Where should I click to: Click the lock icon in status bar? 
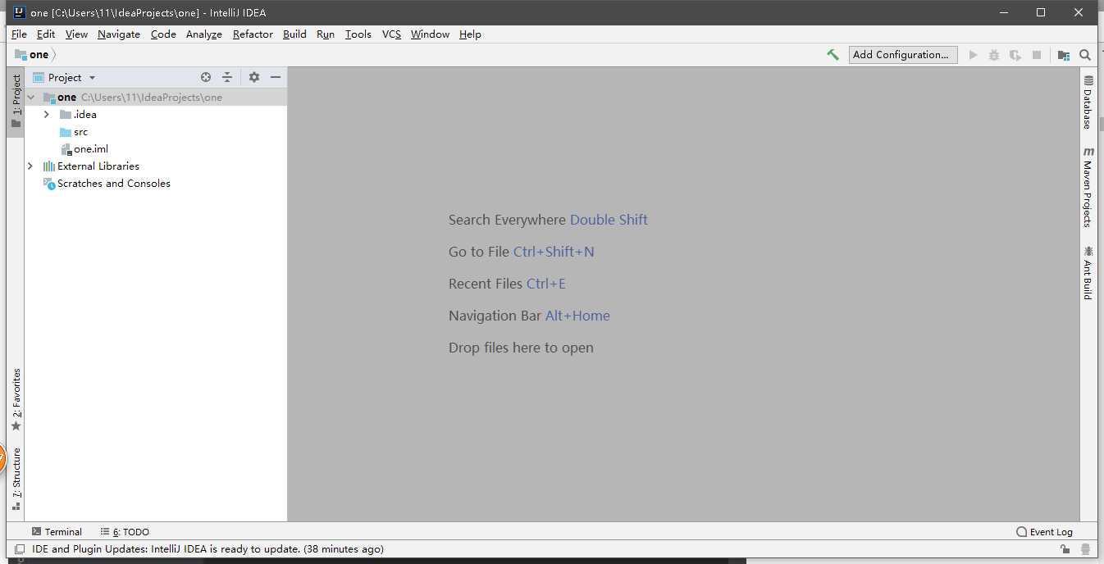click(x=1065, y=549)
